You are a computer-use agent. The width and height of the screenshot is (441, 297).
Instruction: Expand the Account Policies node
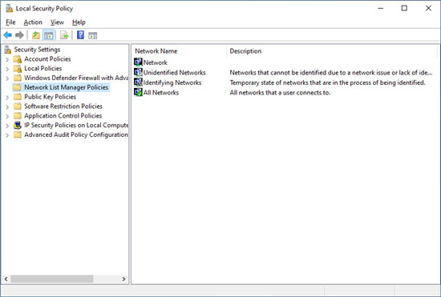point(7,59)
